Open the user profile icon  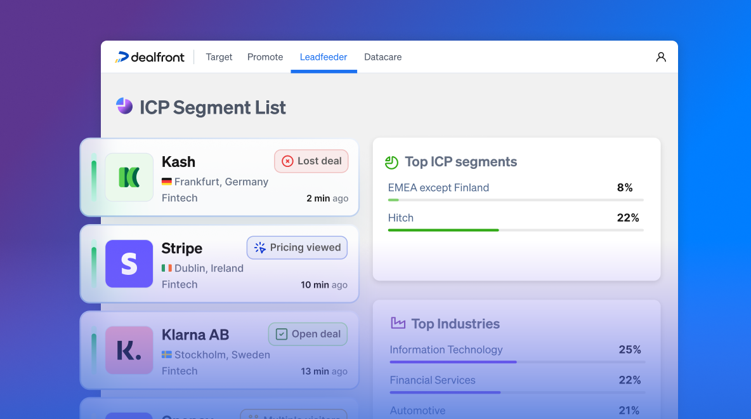click(661, 57)
